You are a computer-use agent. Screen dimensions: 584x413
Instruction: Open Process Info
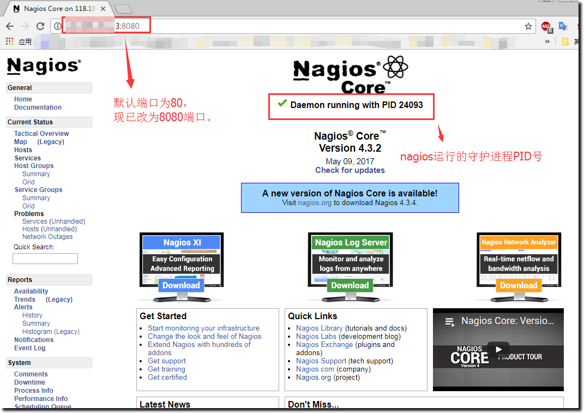click(33, 391)
